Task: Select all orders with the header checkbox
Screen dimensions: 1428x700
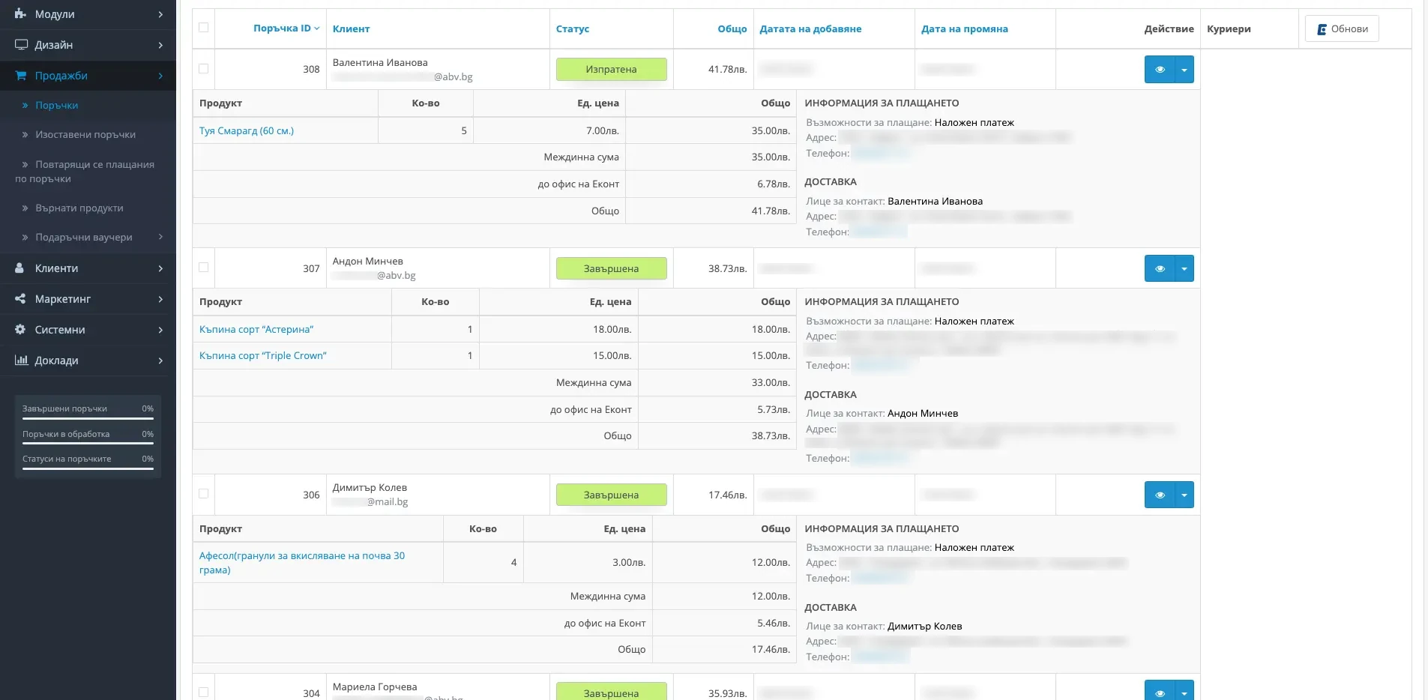Action: [x=203, y=28]
